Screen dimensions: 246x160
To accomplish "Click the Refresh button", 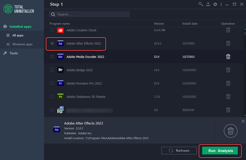I will coord(179,151).
